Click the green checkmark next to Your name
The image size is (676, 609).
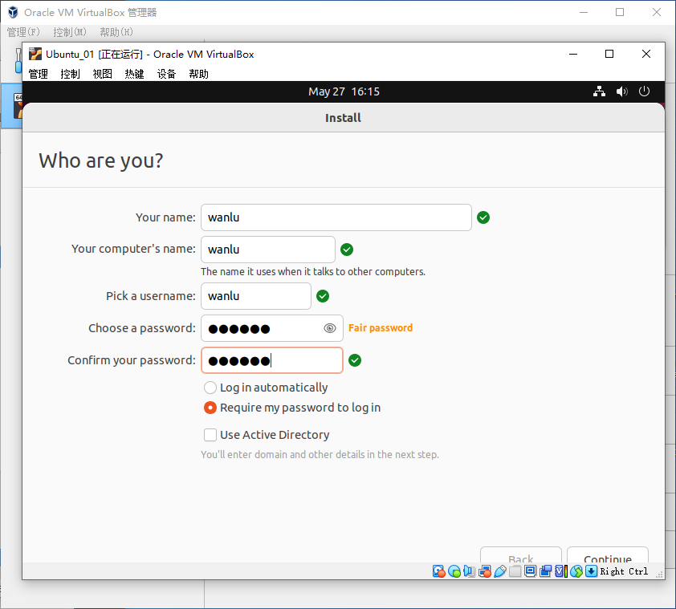tap(483, 217)
